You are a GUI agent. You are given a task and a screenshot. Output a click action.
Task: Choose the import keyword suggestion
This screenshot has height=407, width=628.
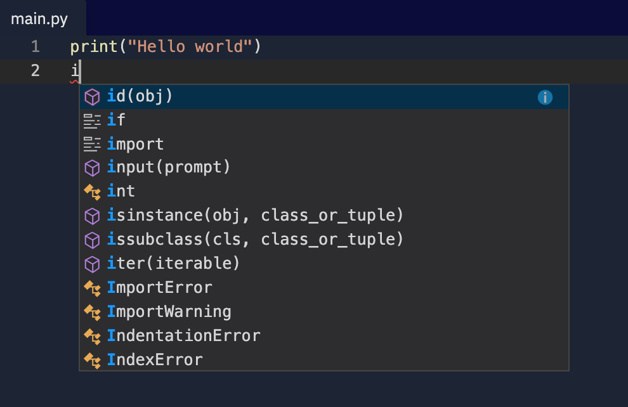[x=324, y=145]
